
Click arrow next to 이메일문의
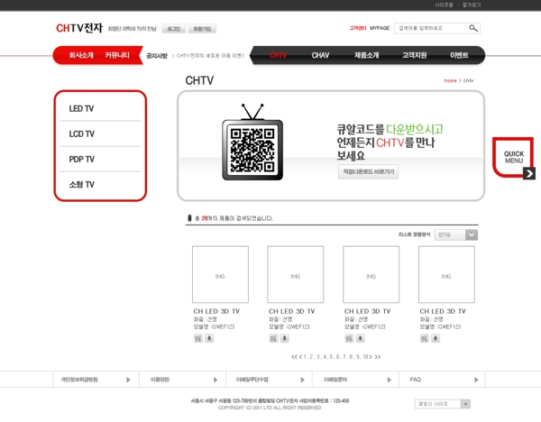coord(390,380)
